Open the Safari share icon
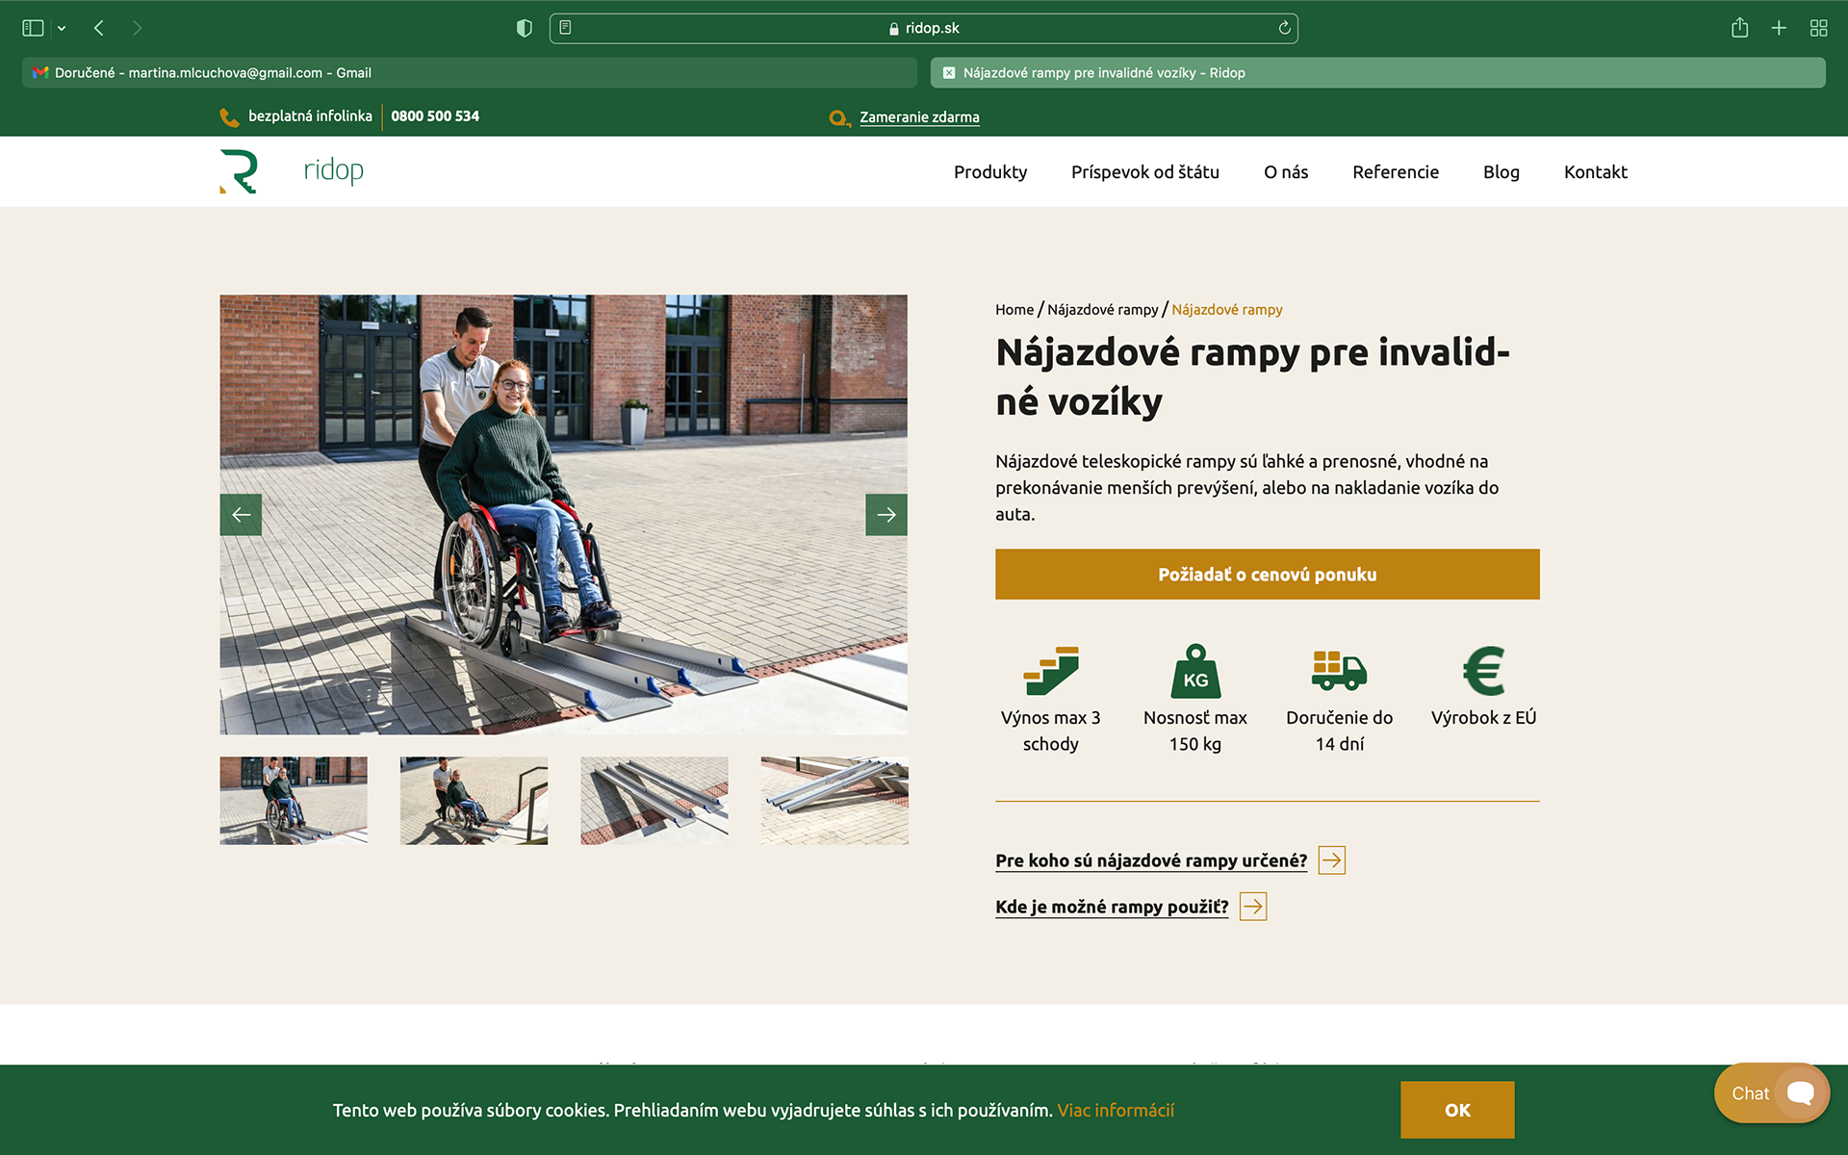This screenshot has height=1155, width=1848. [x=1739, y=28]
